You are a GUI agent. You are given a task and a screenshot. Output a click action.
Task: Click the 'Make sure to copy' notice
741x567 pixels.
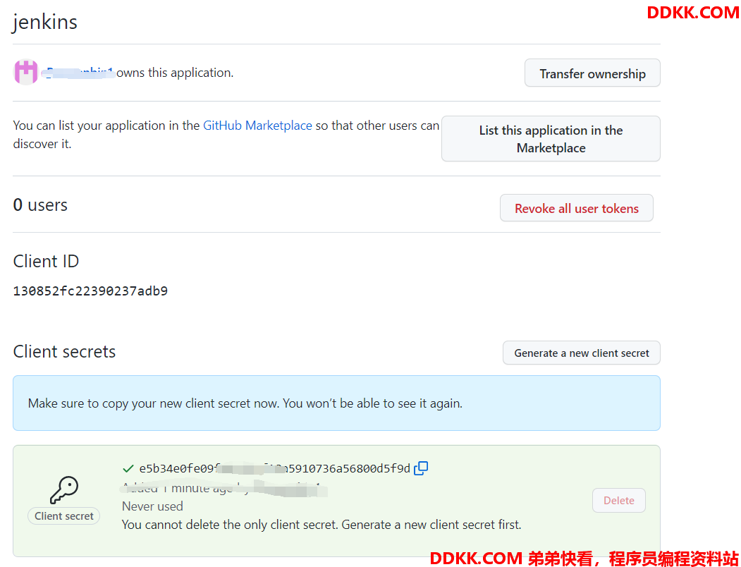[x=336, y=403]
